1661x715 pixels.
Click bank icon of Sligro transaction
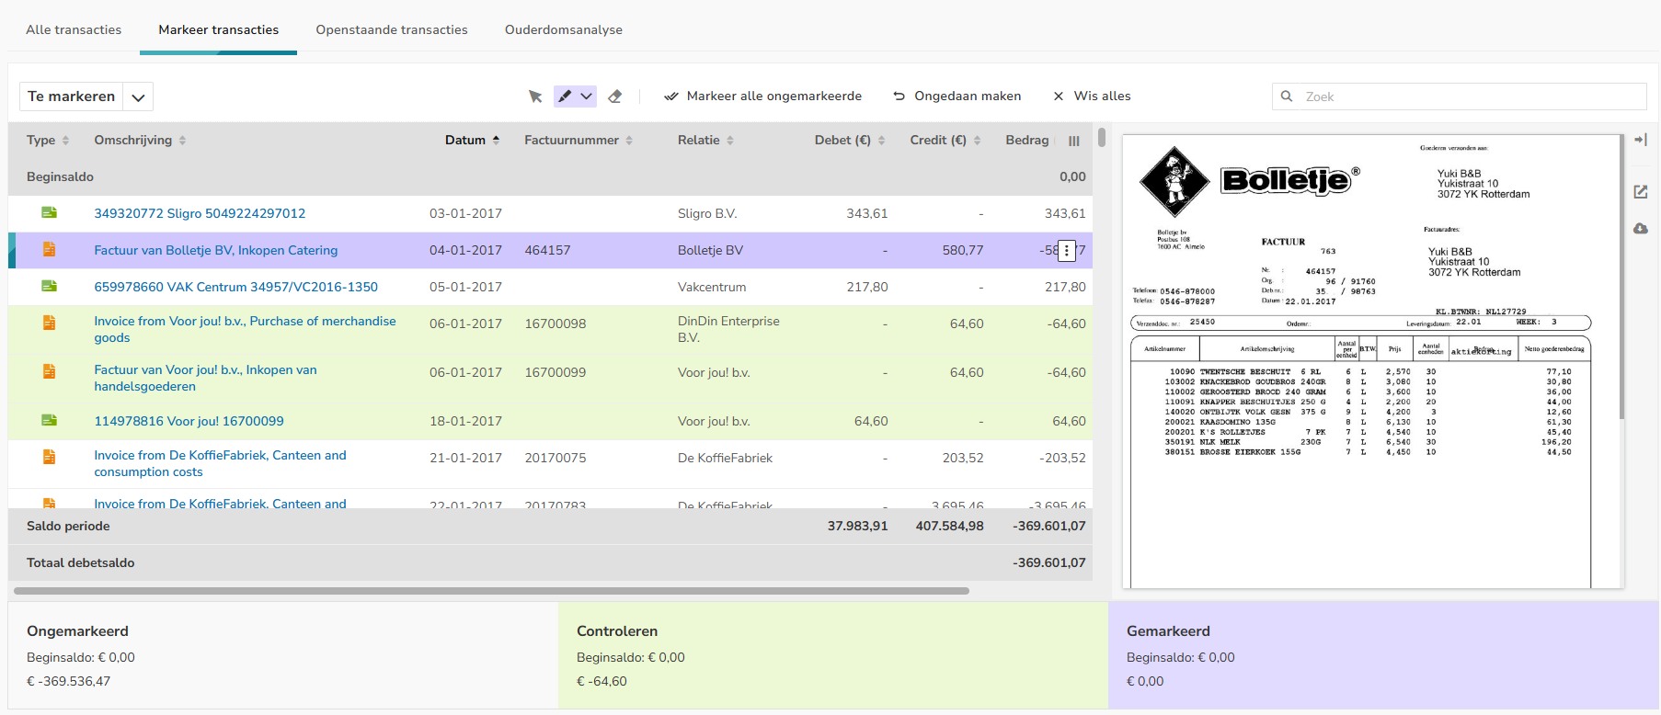coord(50,213)
